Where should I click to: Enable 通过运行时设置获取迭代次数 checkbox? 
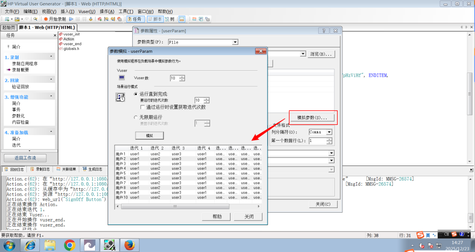click(143, 107)
